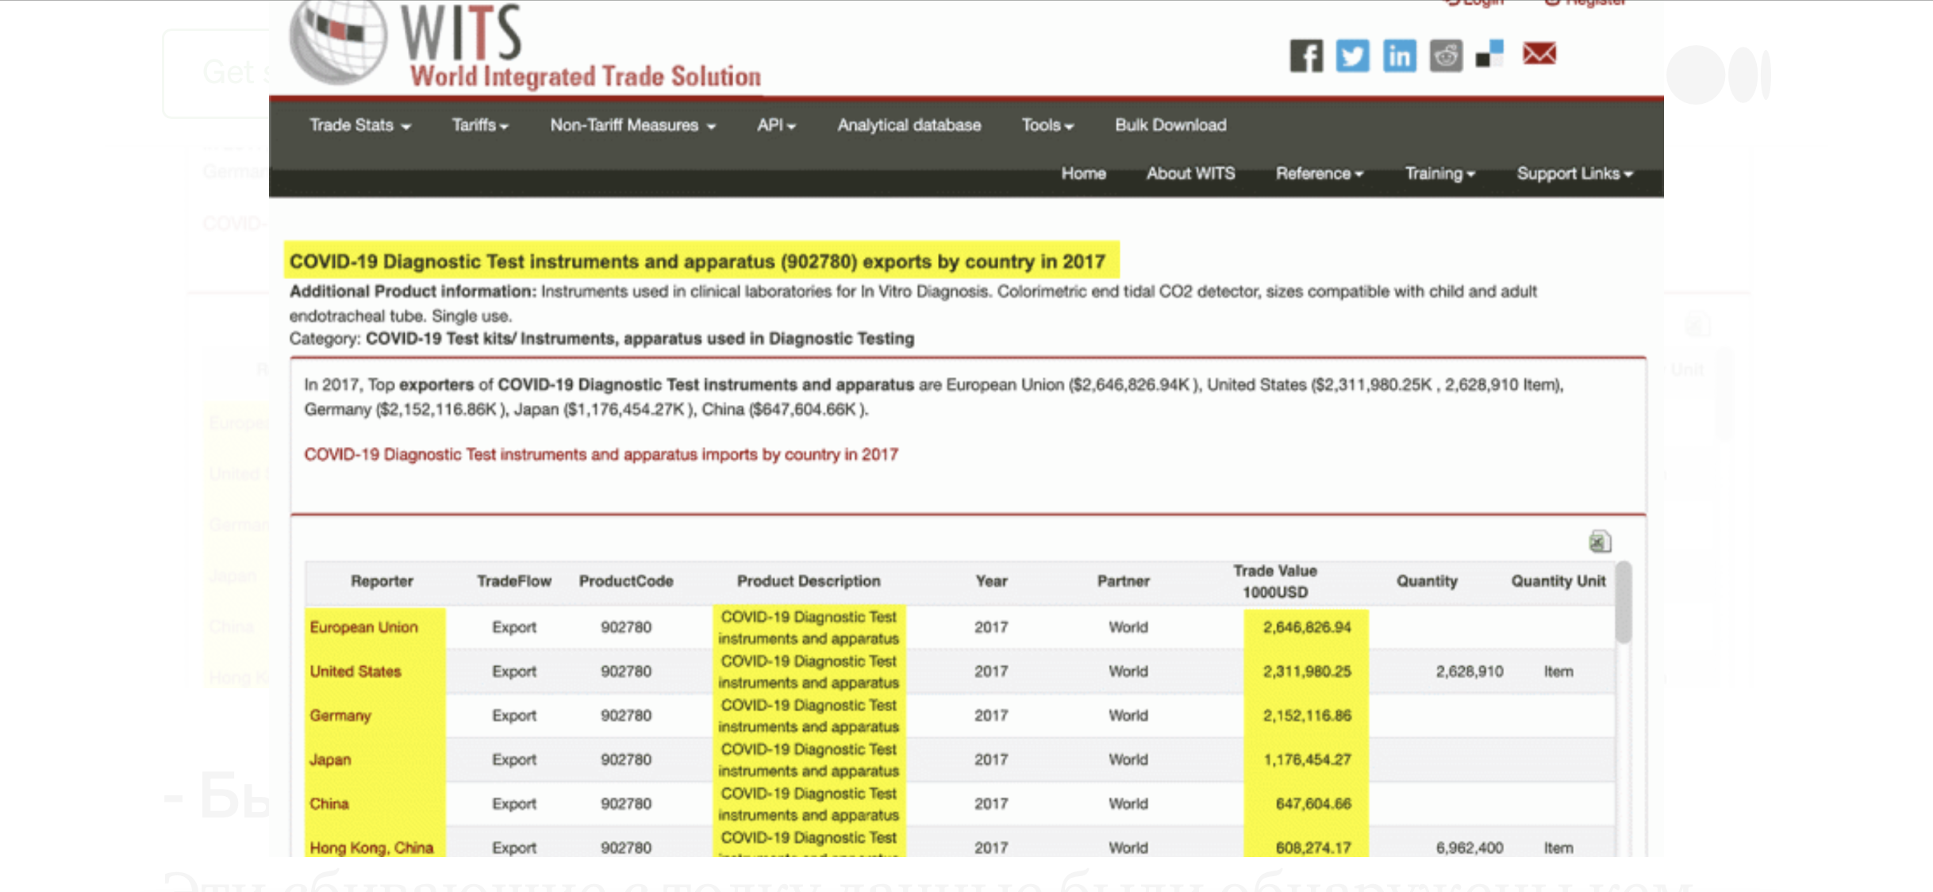Go to Bulk Download page
This screenshot has width=1933, height=892.
point(1170,125)
